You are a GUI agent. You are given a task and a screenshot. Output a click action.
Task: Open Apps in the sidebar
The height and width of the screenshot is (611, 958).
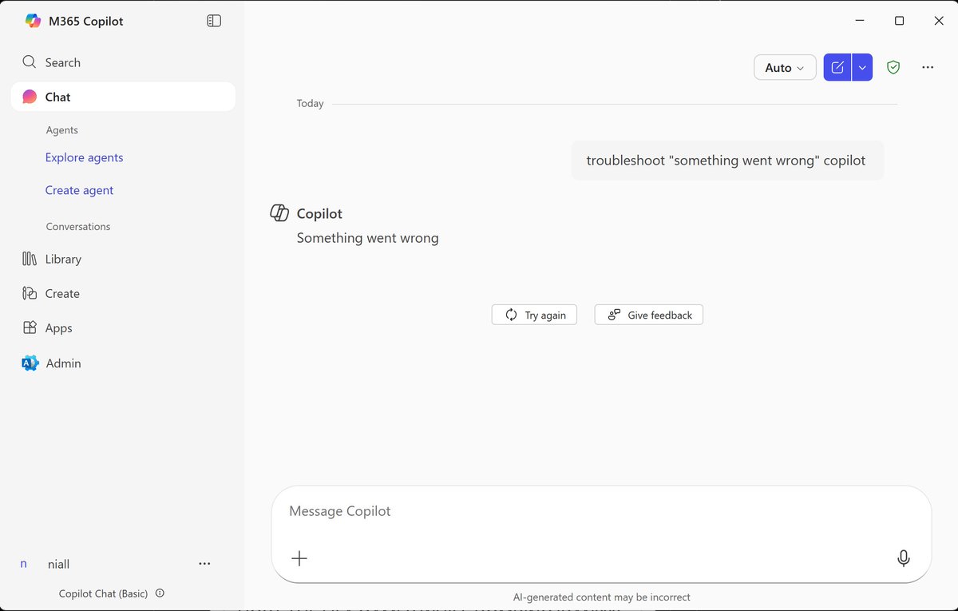[x=123, y=327]
